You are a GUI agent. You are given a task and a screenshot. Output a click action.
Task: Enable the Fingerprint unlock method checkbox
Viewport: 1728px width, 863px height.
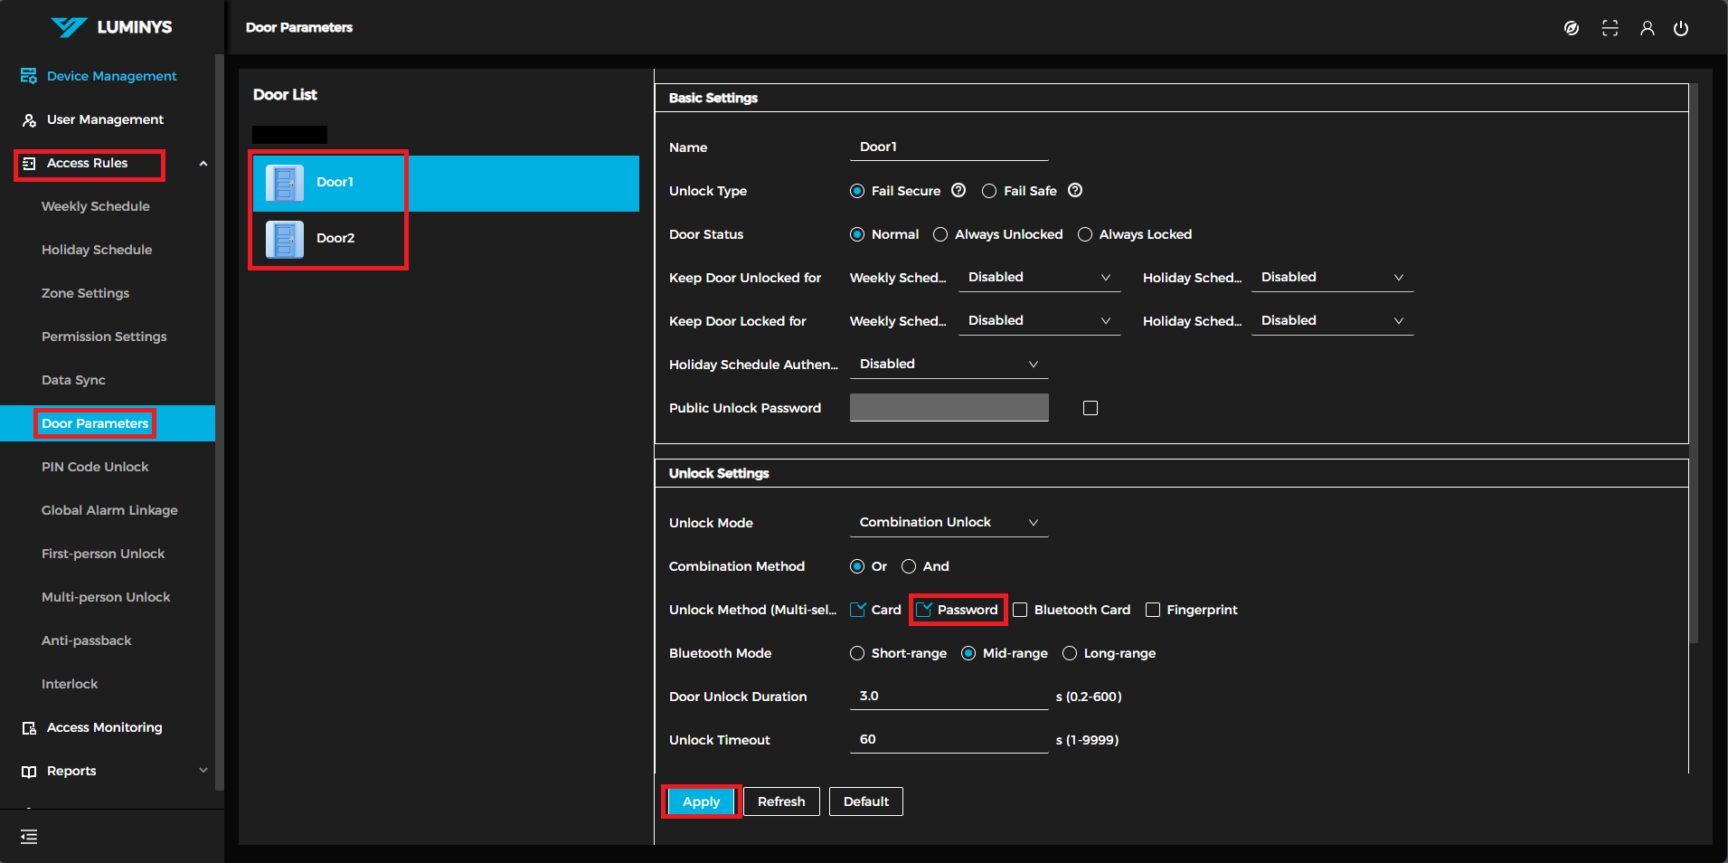[x=1153, y=611]
